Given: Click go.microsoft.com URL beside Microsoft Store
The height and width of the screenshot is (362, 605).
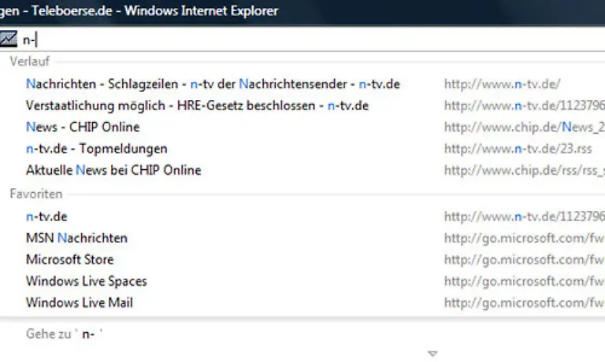Looking at the screenshot, I should pyautogui.click(x=525, y=260).
